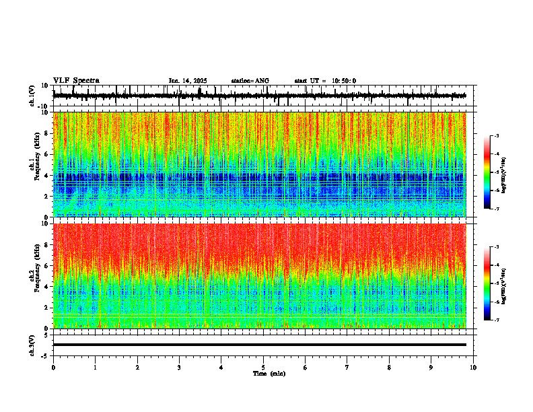Click the ch.1(V) waveform trace panel
The width and height of the screenshot is (533, 412).
click(x=264, y=96)
